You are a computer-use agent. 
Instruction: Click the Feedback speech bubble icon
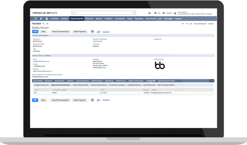point(164,13)
